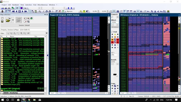Expand the dropdown arrow beside the folder icon
The height and width of the screenshot is (102, 181).
tap(13, 20)
